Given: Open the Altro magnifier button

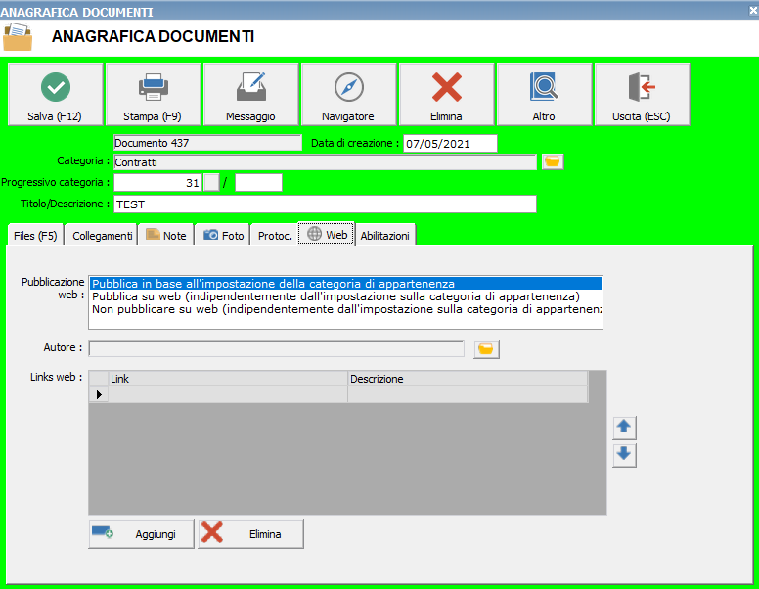Looking at the screenshot, I should tap(544, 95).
